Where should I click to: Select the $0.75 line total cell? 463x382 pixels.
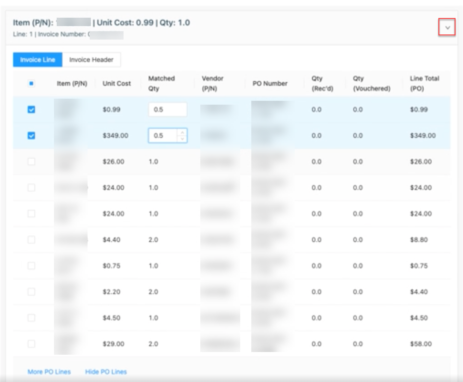(x=419, y=266)
